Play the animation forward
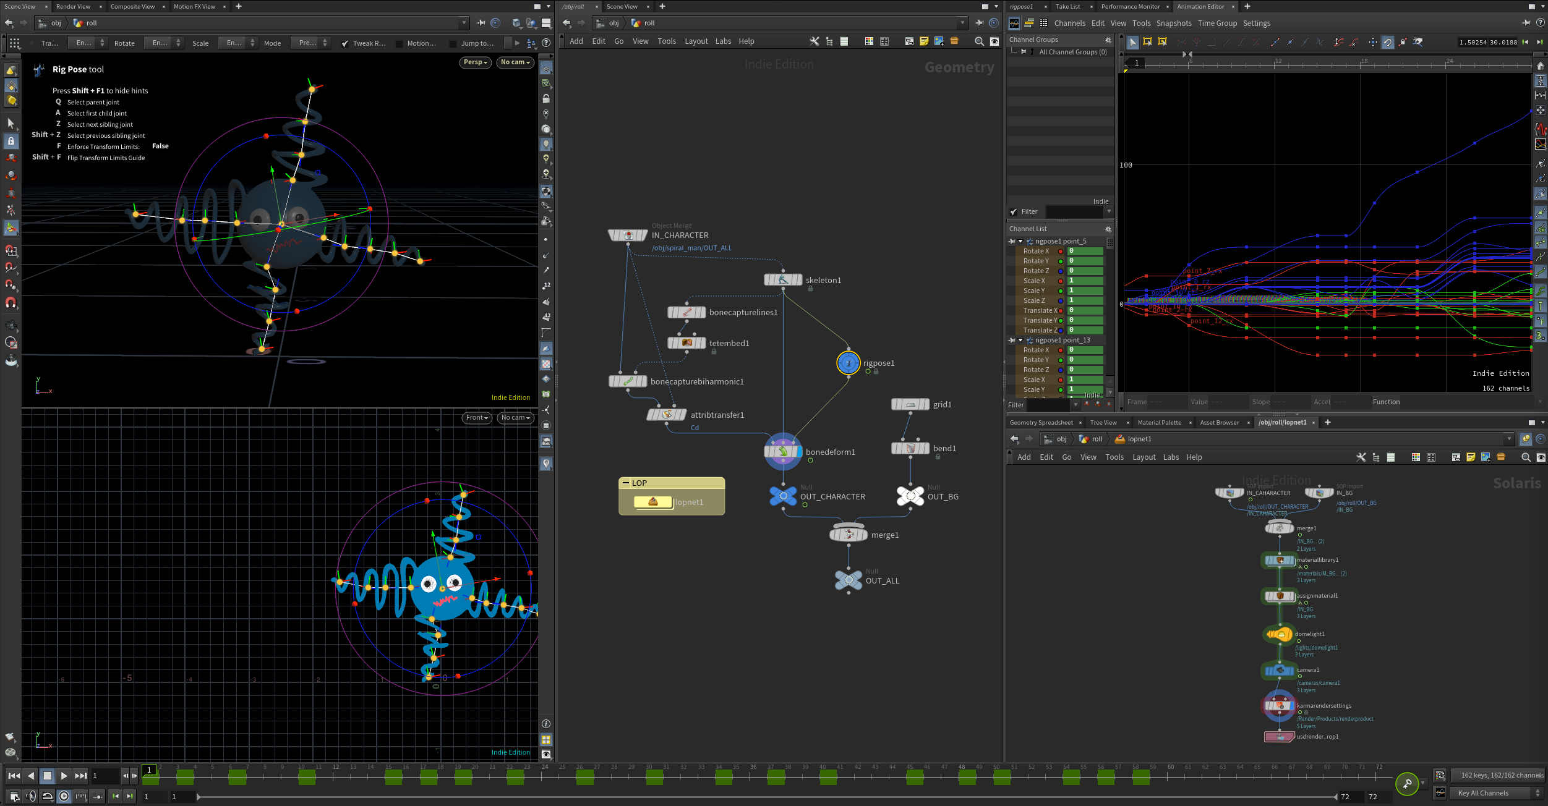This screenshot has height=806, width=1548. 64,776
